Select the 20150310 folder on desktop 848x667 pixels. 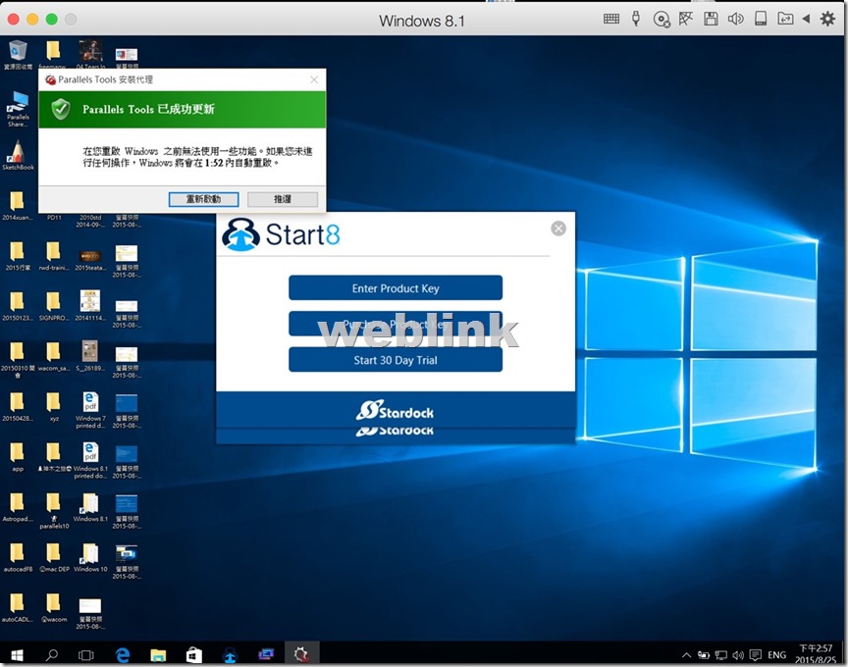pyautogui.click(x=18, y=359)
